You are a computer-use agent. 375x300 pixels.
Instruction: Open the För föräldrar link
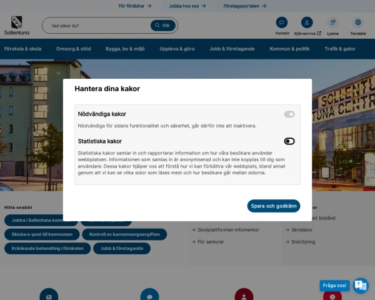[x=135, y=6]
